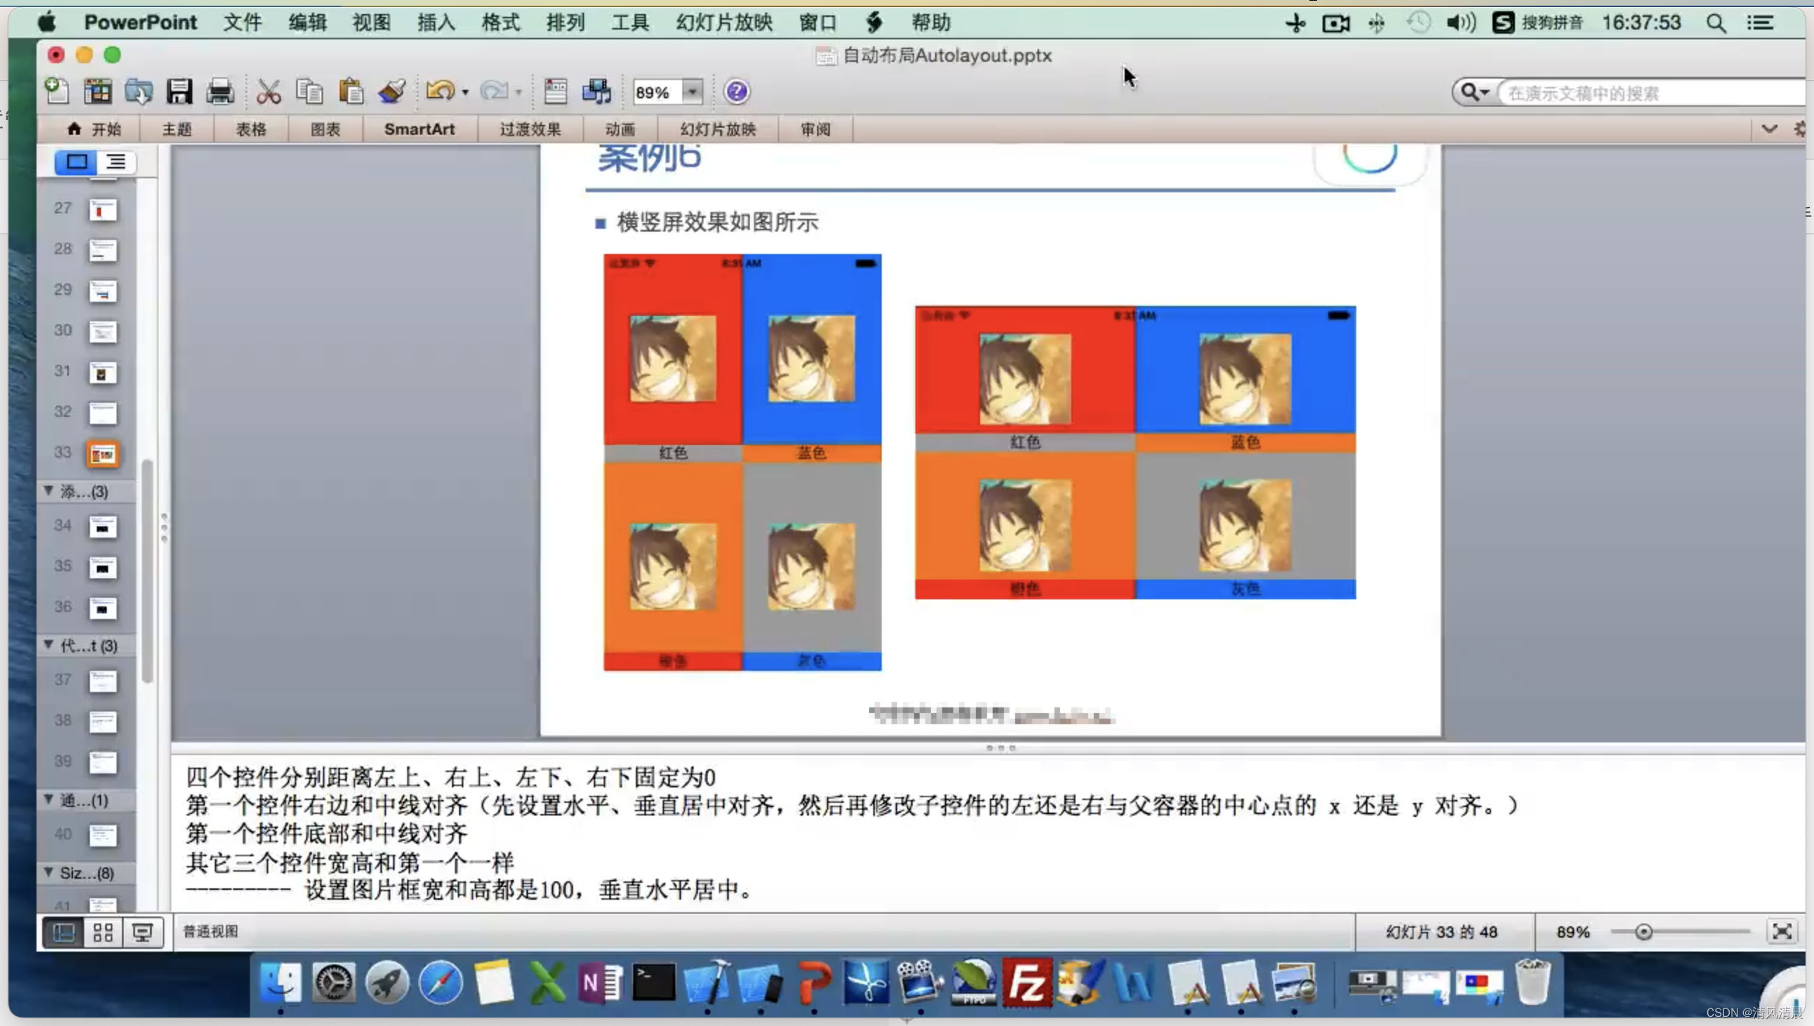This screenshot has height=1026, width=1814.
Task: Switch to 表格 Tables ribbon tab
Action: point(251,130)
